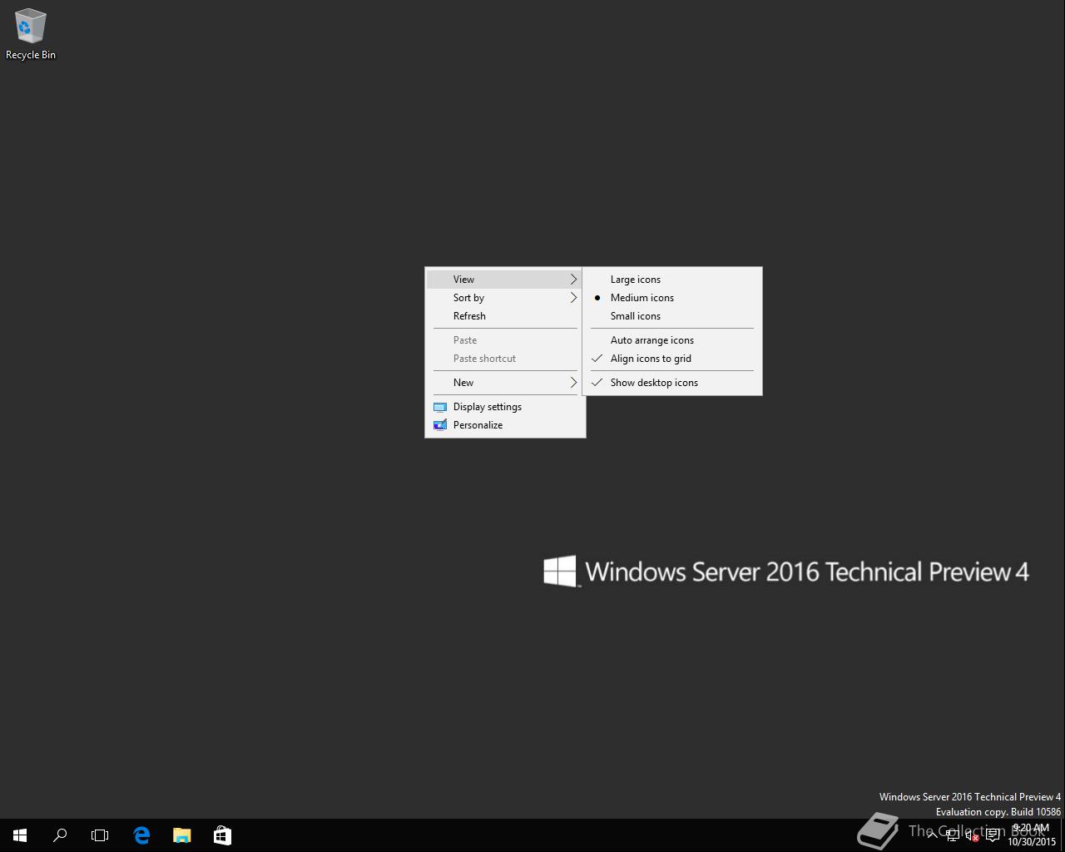Screen dimensions: 1065x852
Task: Choose Display settings text in context menu
Action: point(488,407)
